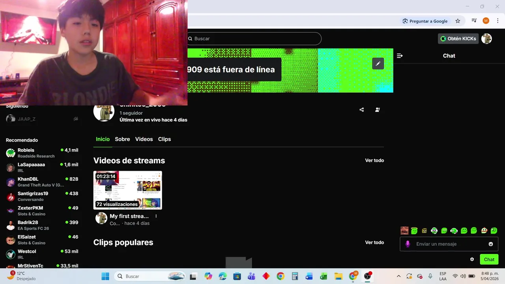Open recommended channel ElSaizet
Viewport: 505px width, 284px height.
click(x=42, y=240)
